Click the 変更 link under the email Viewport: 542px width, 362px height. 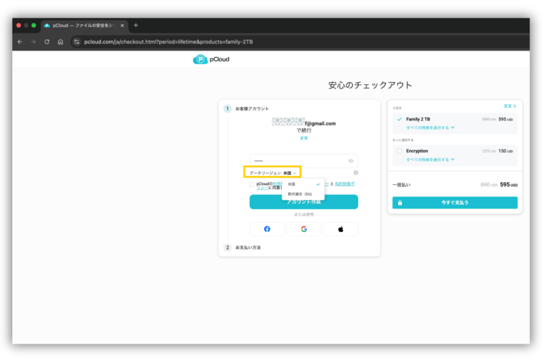coord(304,138)
